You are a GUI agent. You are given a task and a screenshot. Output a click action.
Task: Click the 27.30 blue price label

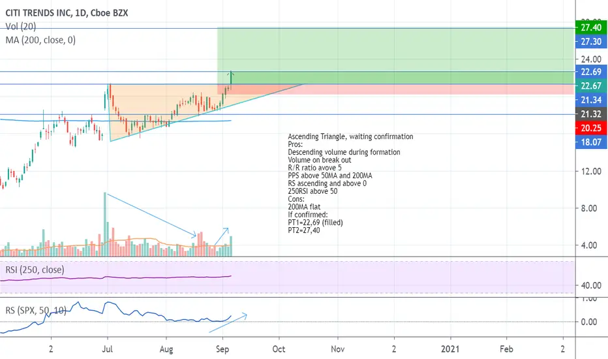pyautogui.click(x=591, y=42)
